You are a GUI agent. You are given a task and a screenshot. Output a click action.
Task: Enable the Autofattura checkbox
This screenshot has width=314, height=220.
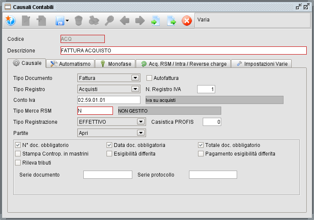pos(149,78)
